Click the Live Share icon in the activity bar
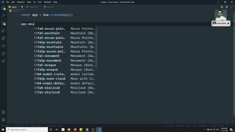Screen dimensions: 235x132 tap(3, 61)
